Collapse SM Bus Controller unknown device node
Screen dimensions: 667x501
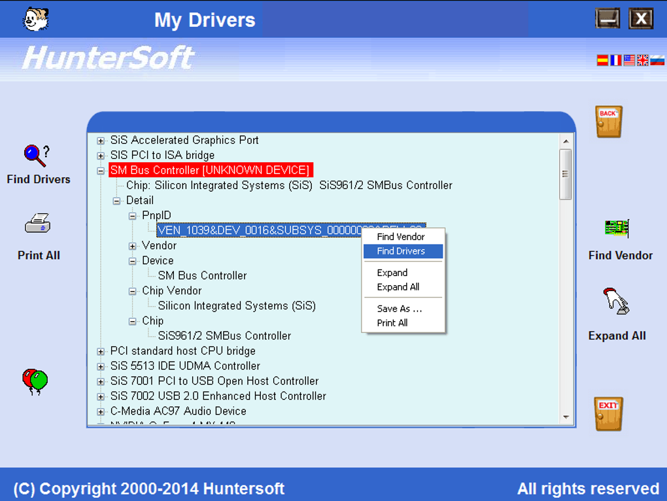[x=101, y=171]
